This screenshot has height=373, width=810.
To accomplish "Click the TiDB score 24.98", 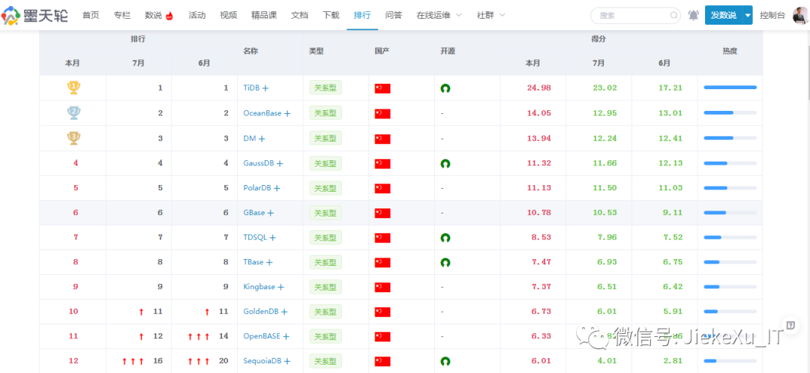I will tap(538, 88).
